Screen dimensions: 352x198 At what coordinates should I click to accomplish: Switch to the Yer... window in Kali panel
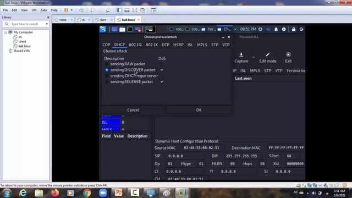point(209,29)
